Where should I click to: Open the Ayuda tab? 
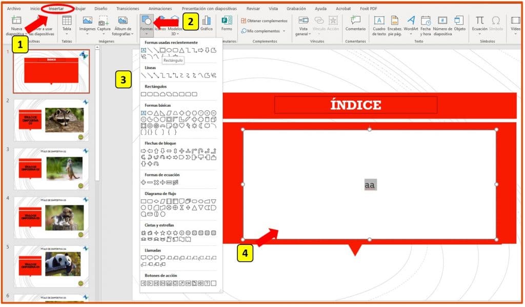pyautogui.click(x=320, y=8)
